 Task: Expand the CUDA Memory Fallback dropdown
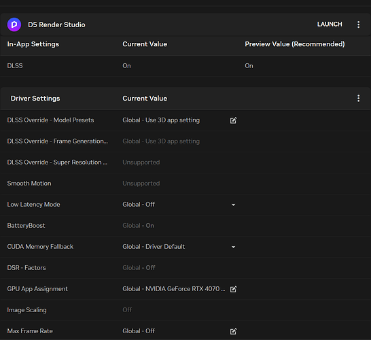[233, 247]
